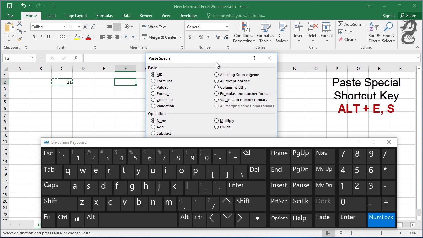Click the Merge & Center button
The image size is (423, 238).
160,37
